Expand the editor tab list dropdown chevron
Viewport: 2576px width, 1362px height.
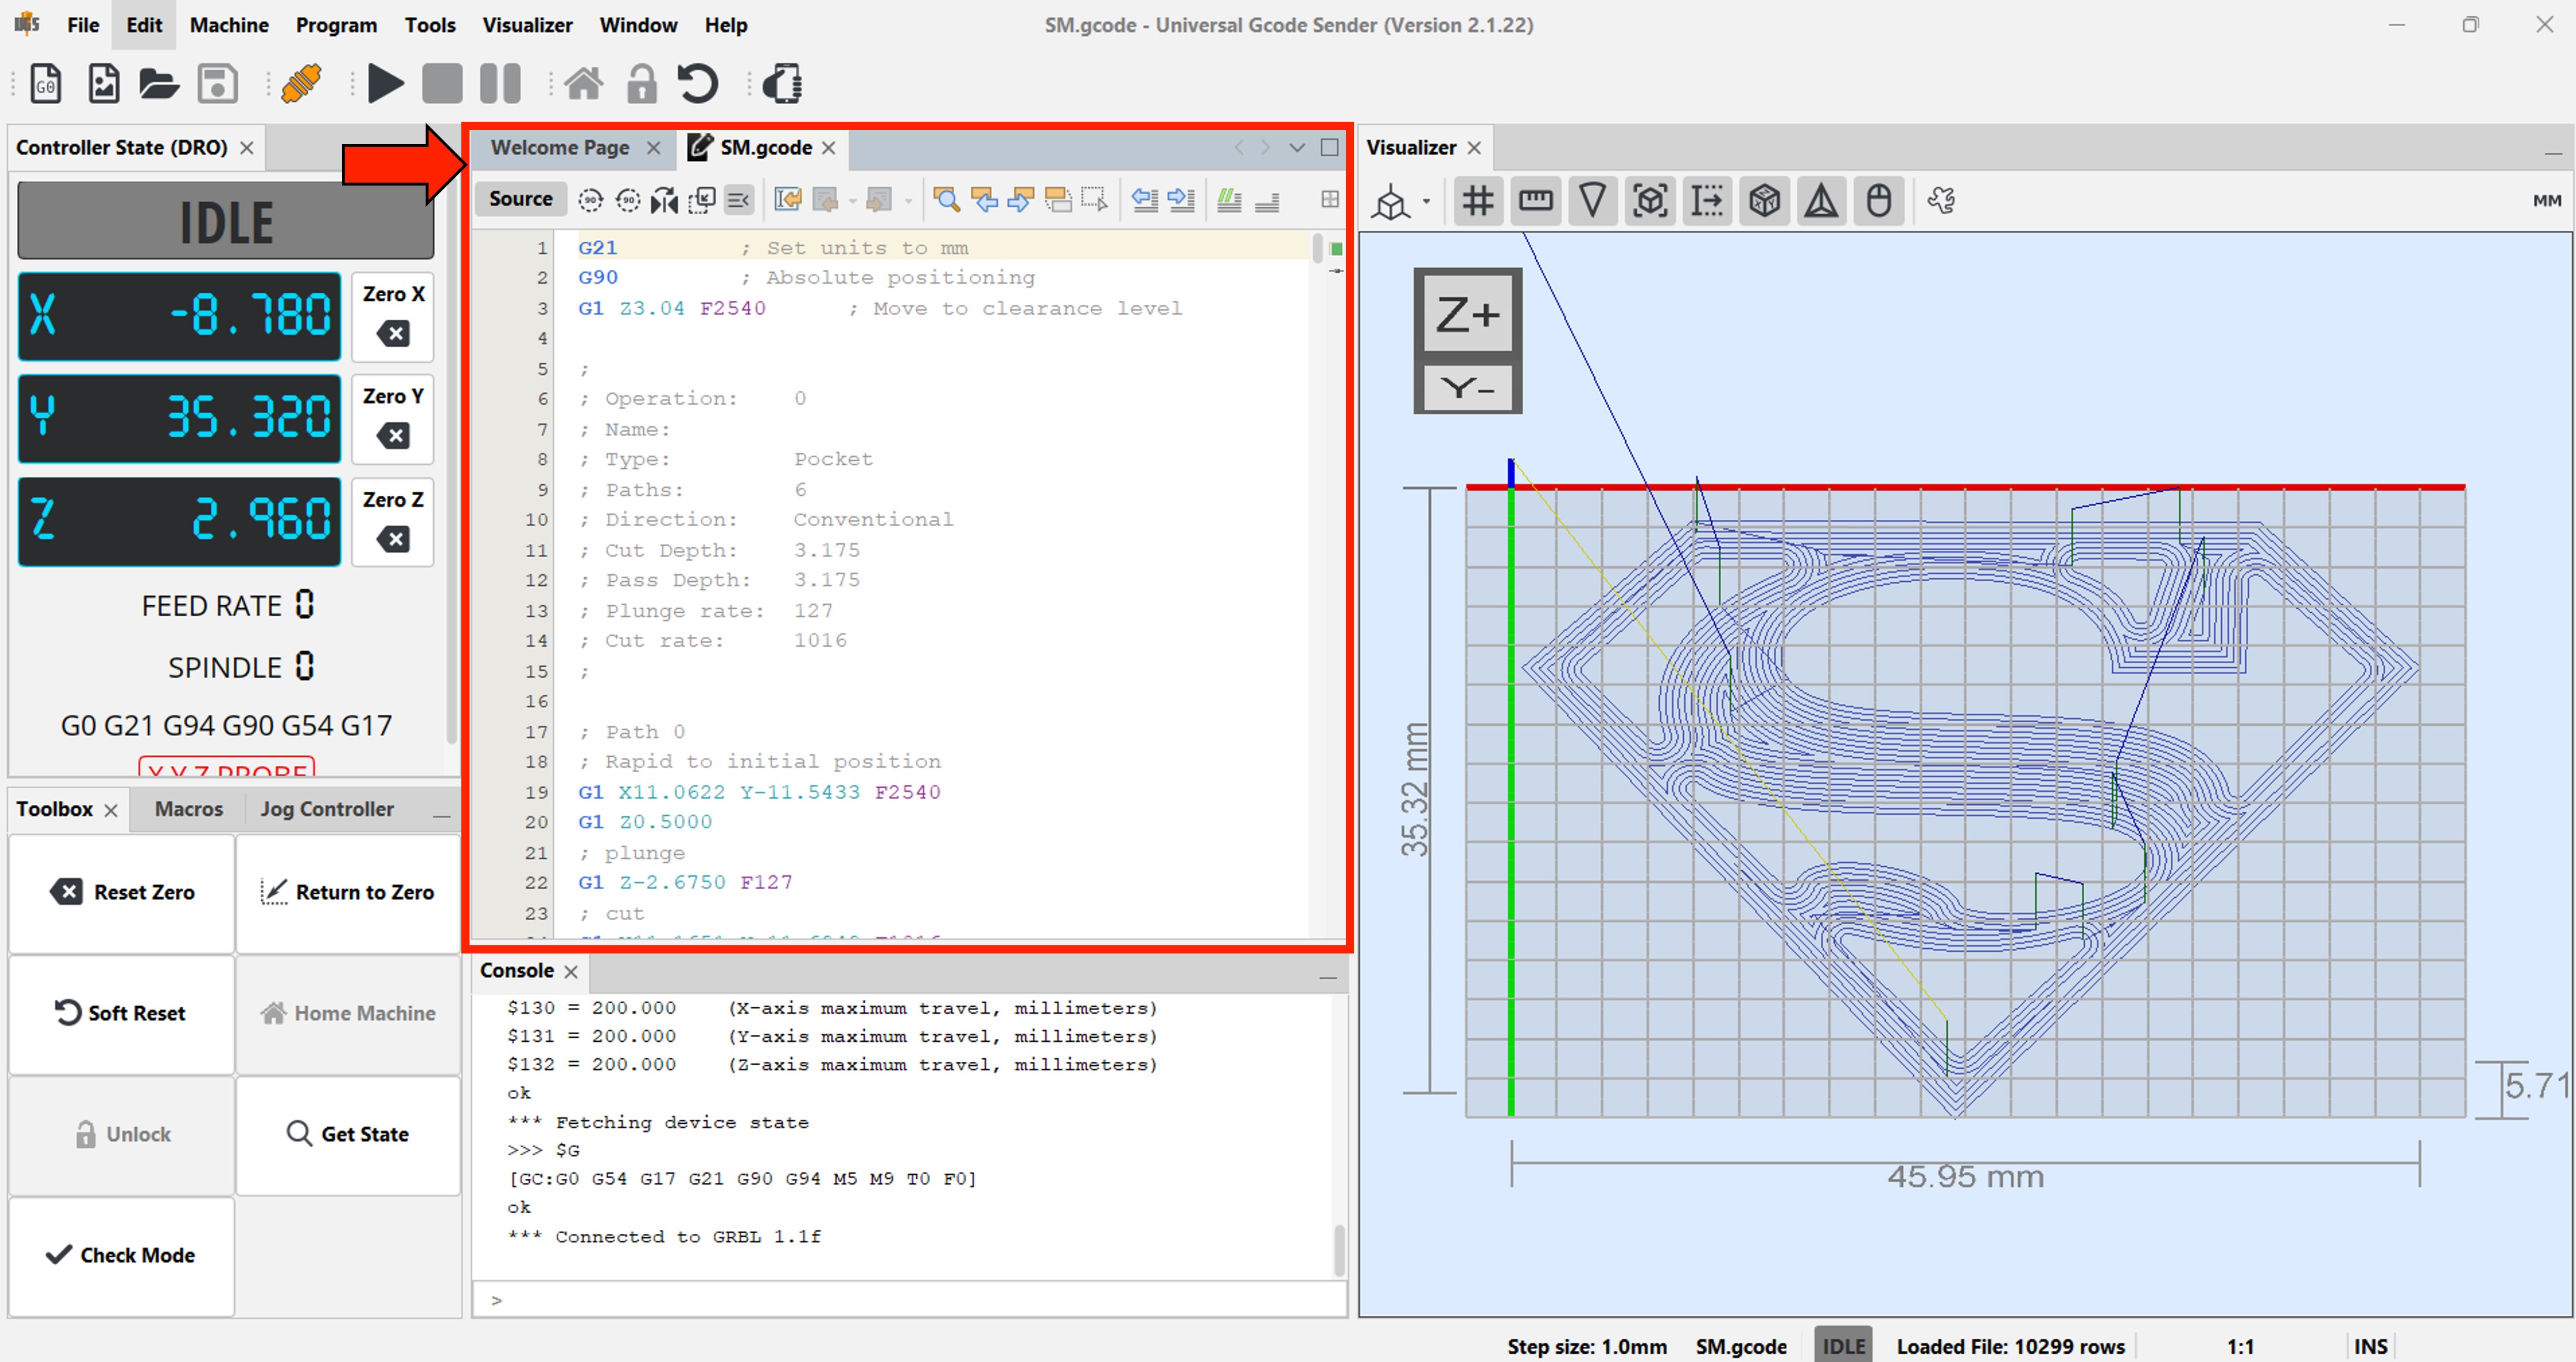pos(1297,148)
